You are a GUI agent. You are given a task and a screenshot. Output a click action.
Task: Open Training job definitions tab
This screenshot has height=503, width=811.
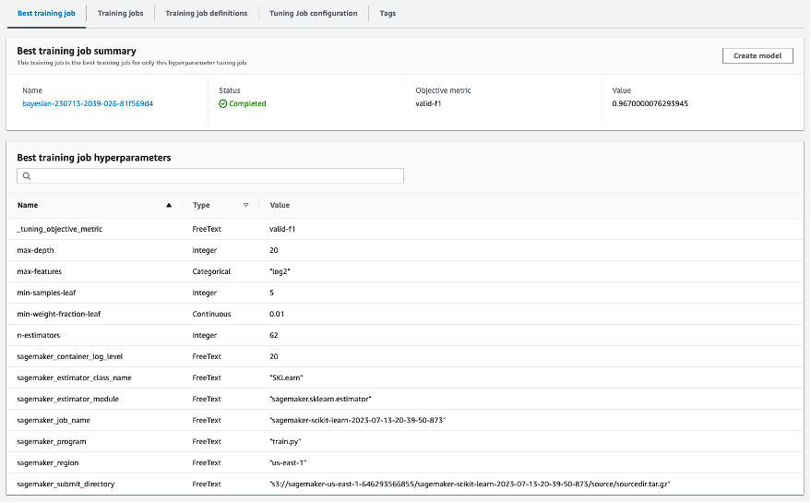coord(207,14)
